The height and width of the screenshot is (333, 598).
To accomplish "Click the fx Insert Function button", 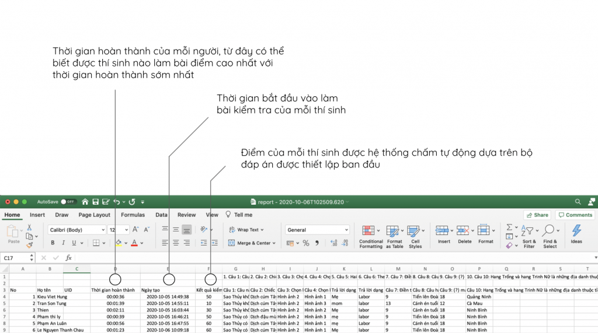I will coord(69,258).
